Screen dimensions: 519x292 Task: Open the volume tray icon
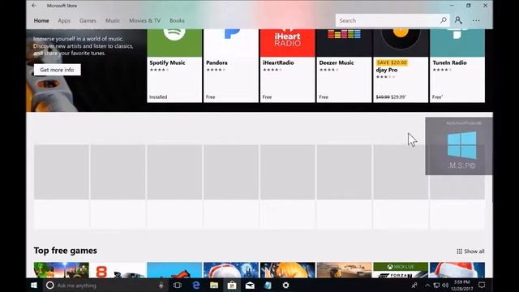(x=445, y=285)
